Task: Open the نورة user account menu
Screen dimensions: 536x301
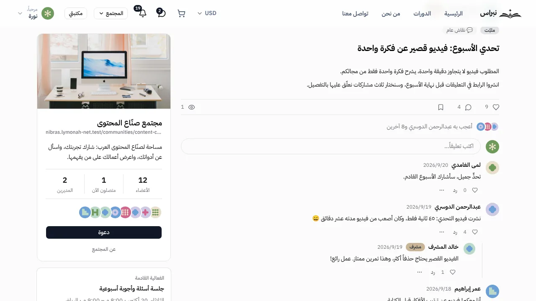Action: click(x=36, y=13)
